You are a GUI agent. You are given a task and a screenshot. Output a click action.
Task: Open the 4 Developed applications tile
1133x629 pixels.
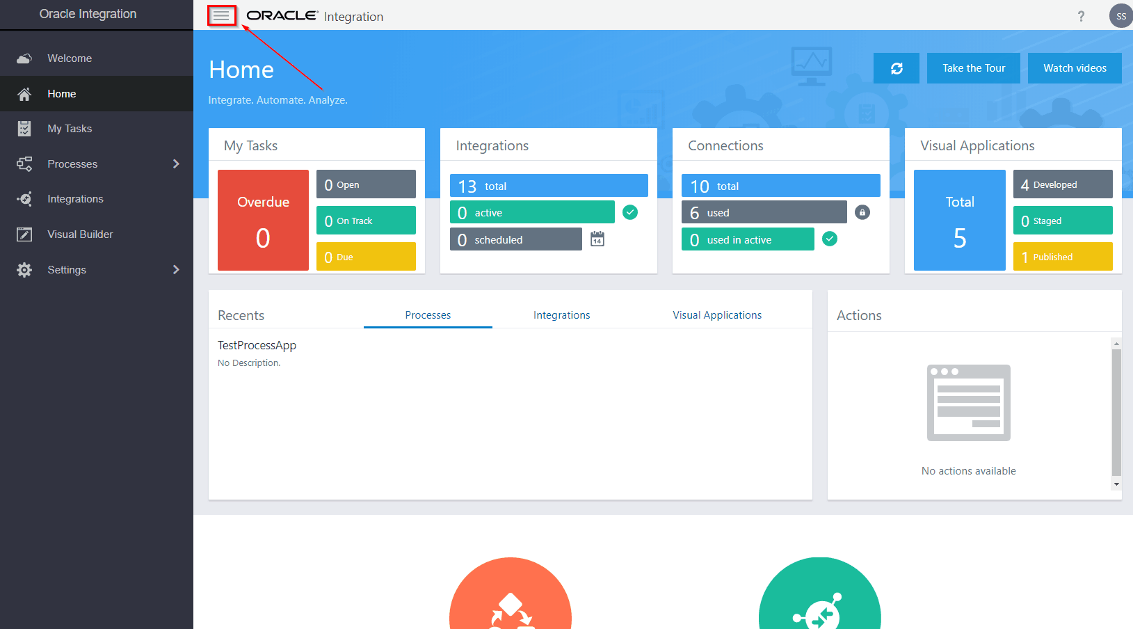click(x=1063, y=184)
